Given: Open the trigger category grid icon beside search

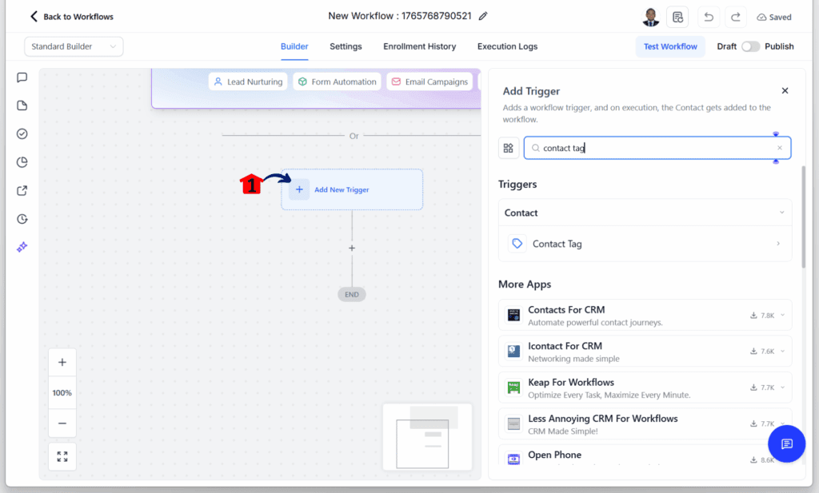Looking at the screenshot, I should pyautogui.click(x=508, y=147).
